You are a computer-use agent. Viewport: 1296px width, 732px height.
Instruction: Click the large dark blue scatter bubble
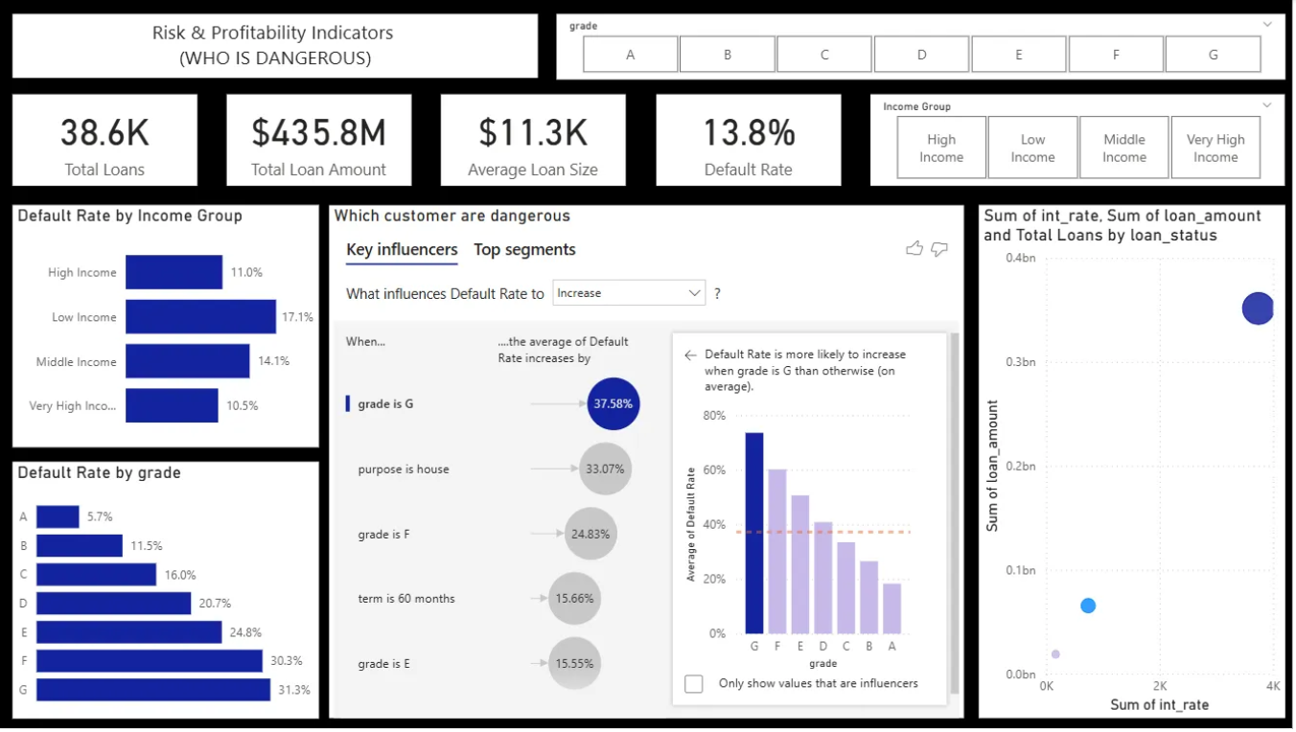click(x=1258, y=309)
